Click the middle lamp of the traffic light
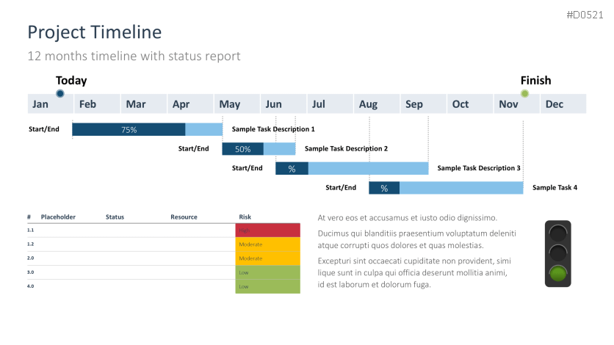 click(560, 254)
